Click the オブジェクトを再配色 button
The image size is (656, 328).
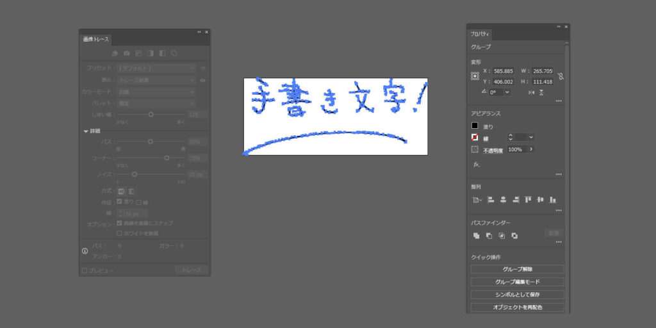click(x=518, y=307)
